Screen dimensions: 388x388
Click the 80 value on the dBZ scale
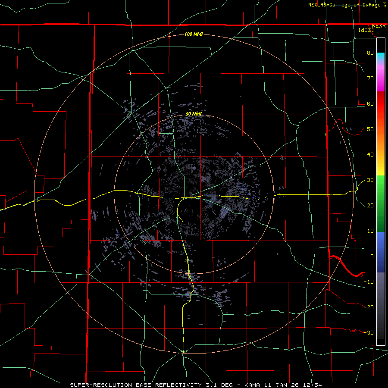[x=370, y=53]
